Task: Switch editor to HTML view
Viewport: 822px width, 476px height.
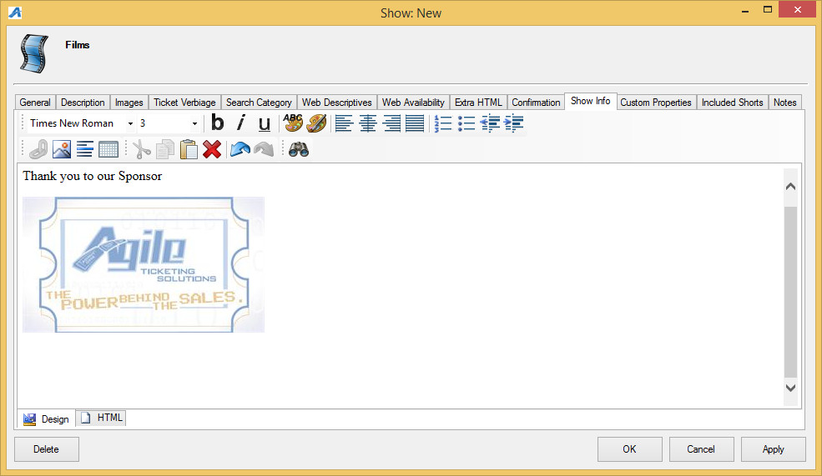Action: (x=102, y=418)
